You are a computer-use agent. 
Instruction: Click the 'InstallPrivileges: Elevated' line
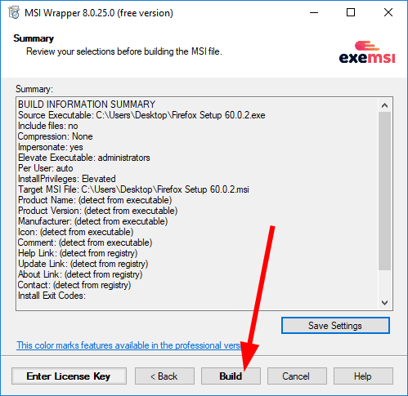(x=67, y=179)
